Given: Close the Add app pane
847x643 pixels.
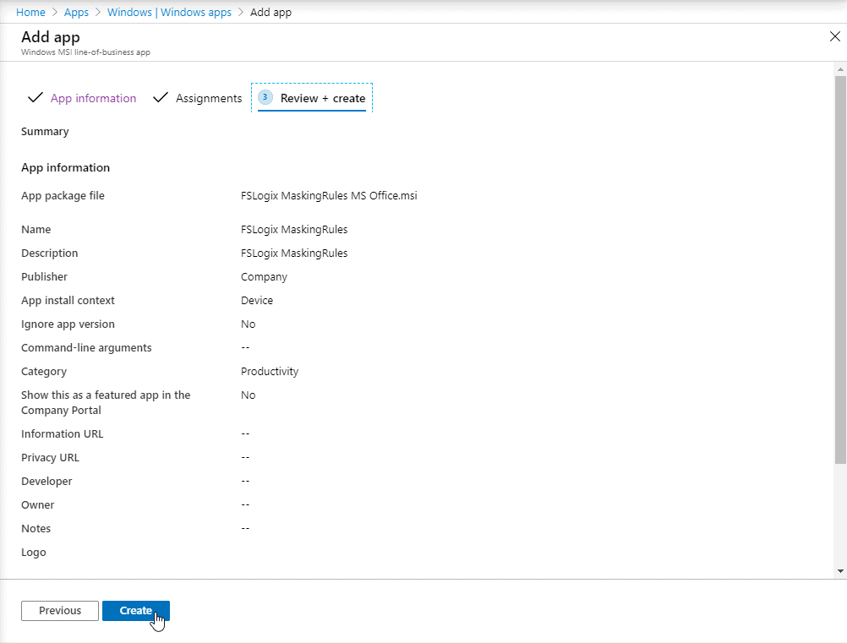Looking at the screenshot, I should coord(835,36).
